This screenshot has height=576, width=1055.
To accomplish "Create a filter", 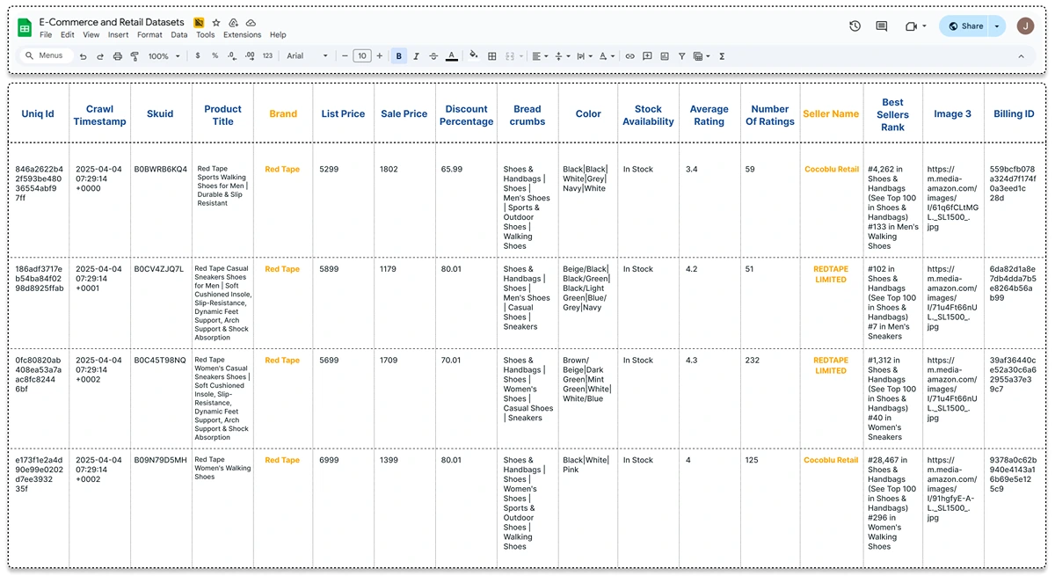I will [x=682, y=56].
